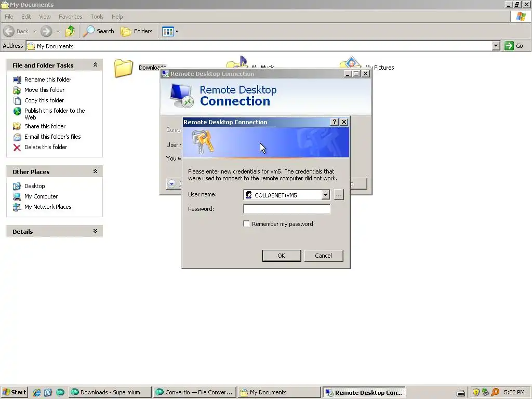The image size is (532, 399).
Task: Open the User name dropdown arrow
Action: click(x=325, y=195)
